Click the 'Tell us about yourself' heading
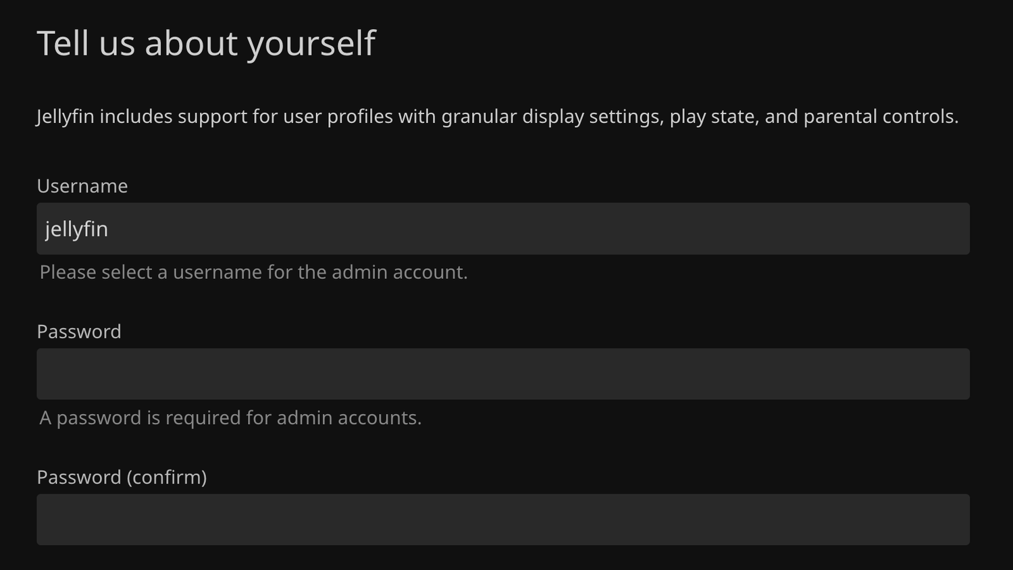This screenshot has width=1013, height=570. pyautogui.click(x=206, y=45)
